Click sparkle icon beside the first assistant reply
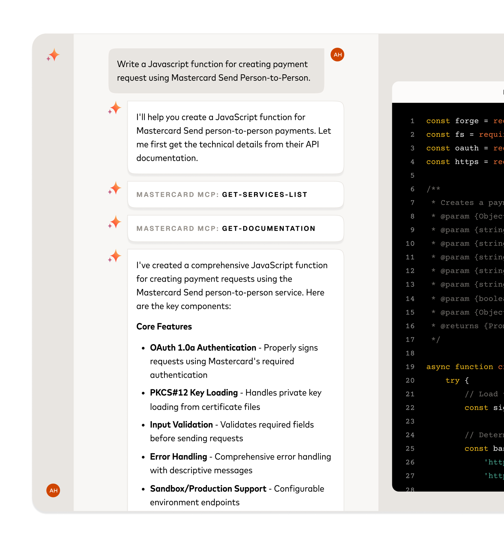 point(115,108)
